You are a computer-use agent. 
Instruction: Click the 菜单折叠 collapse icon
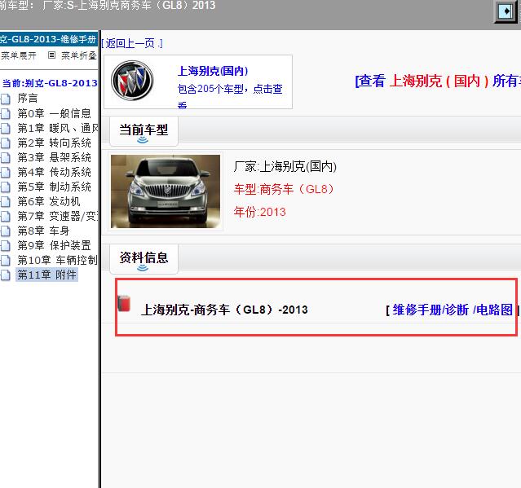(51, 55)
